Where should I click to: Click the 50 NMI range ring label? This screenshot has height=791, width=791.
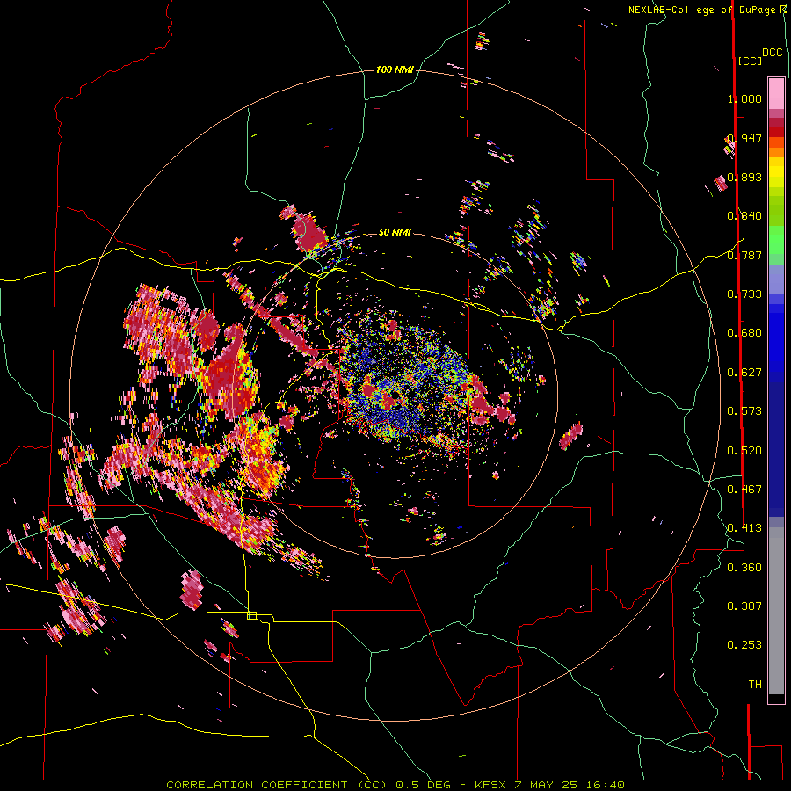tap(395, 232)
